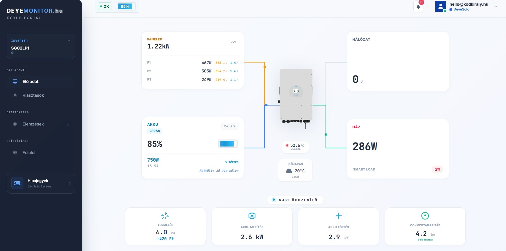
Task: Click the CO₂ megtakarítás download-circle icon
Action: (x=425, y=216)
